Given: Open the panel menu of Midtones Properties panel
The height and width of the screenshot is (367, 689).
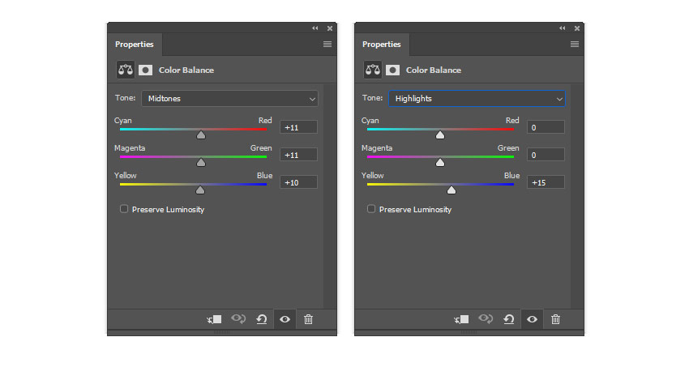Looking at the screenshot, I should 327,45.
